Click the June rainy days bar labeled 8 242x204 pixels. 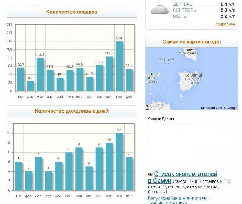tap(69, 171)
